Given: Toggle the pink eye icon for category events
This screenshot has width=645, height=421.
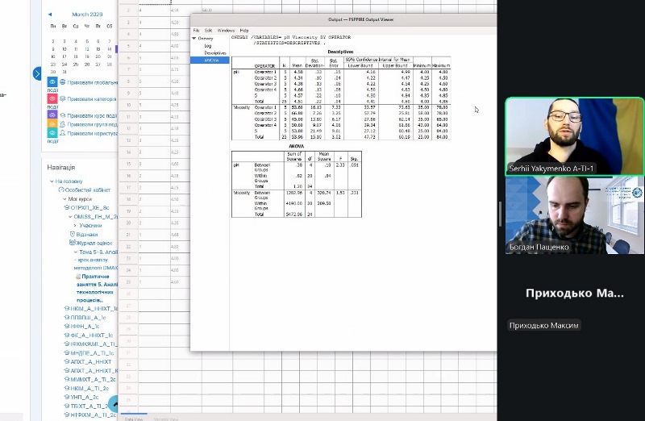Looking at the screenshot, I should pyautogui.click(x=52, y=99).
